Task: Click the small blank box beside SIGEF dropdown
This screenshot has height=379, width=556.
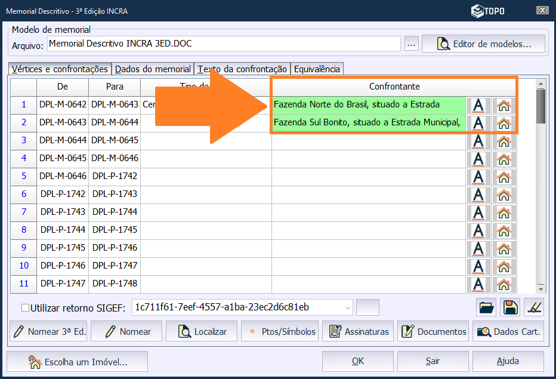Action: [367, 307]
